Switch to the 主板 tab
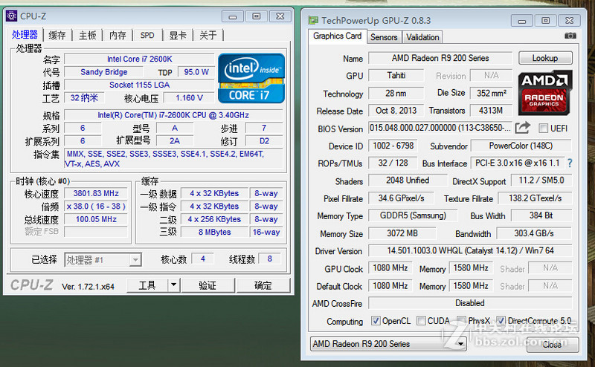Viewport: 595px width, 367px height. [87, 36]
